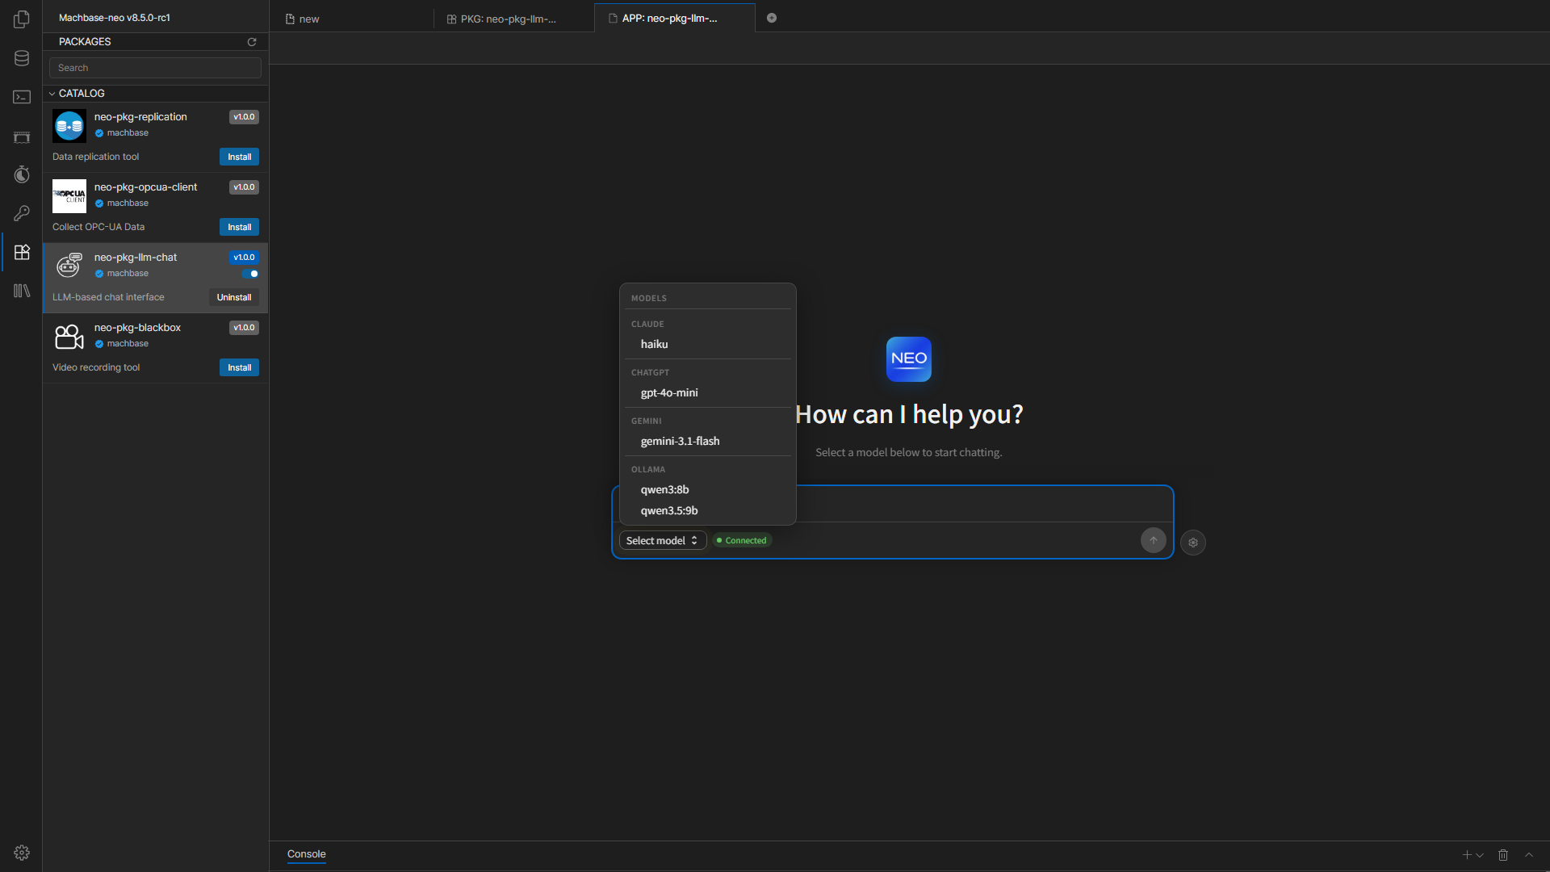Screen dimensions: 1550x872
Task: Switch to the new tab
Action: (352, 19)
